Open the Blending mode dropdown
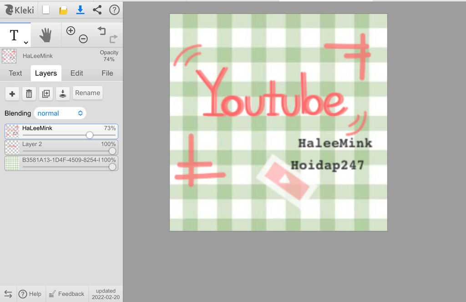Image resolution: width=466 pixels, height=302 pixels. [x=60, y=114]
